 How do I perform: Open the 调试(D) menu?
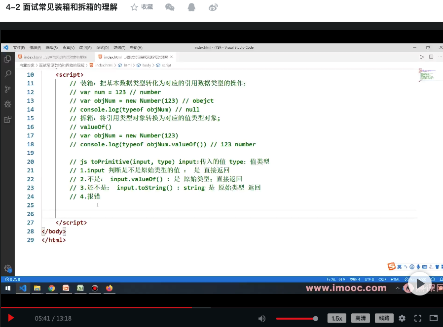click(102, 48)
